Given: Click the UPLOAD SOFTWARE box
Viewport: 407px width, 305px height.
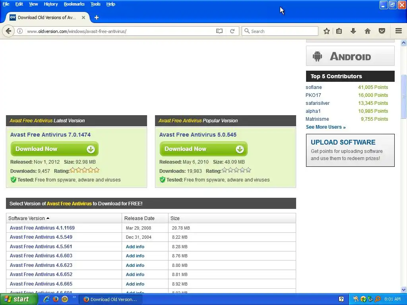Looking at the screenshot, I should 350,150.
